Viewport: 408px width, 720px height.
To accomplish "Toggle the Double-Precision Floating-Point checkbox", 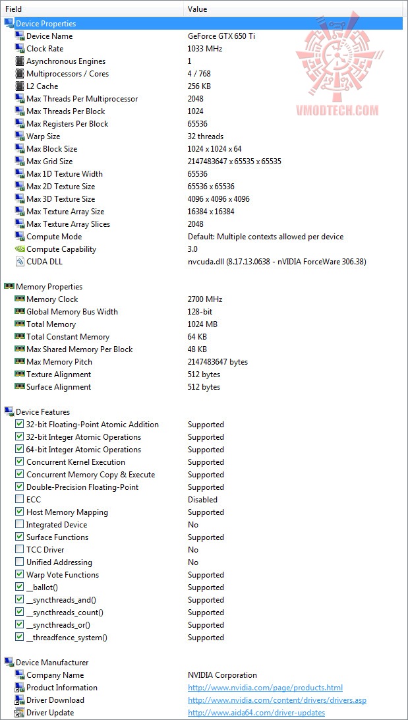I will click(x=19, y=487).
